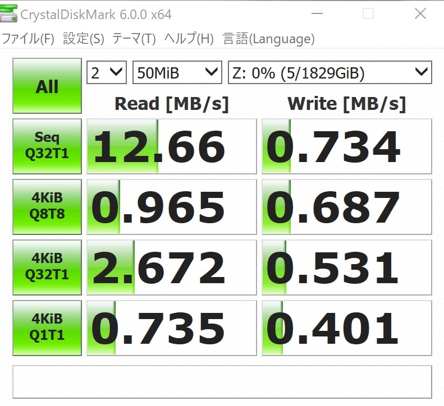Start the Seq Q32T1 benchmark
The height and width of the screenshot is (406, 444).
pos(47,146)
